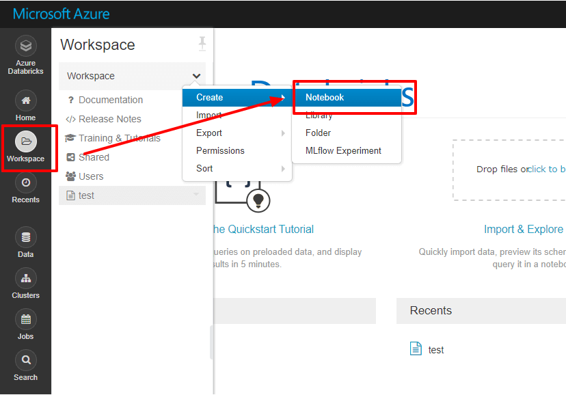Open test under Recents list
Screen dimensions: 566x395
coord(435,350)
